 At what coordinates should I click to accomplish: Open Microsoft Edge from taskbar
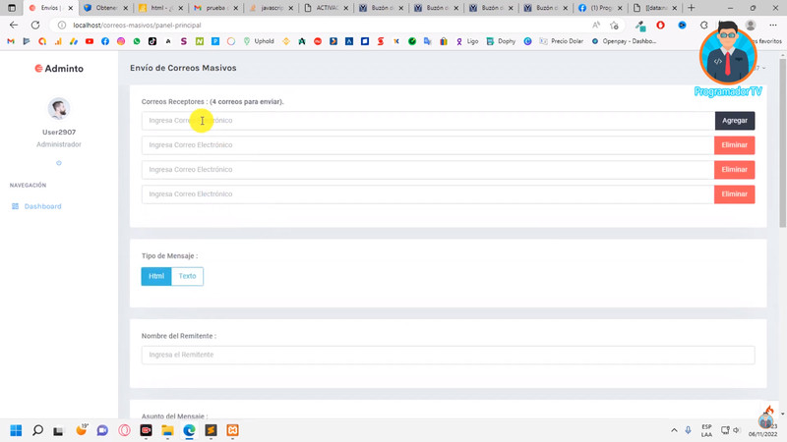click(x=189, y=430)
